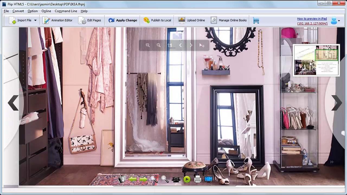
Task: Click the zoom out magnifier with red minus
Action: point(154,179)
